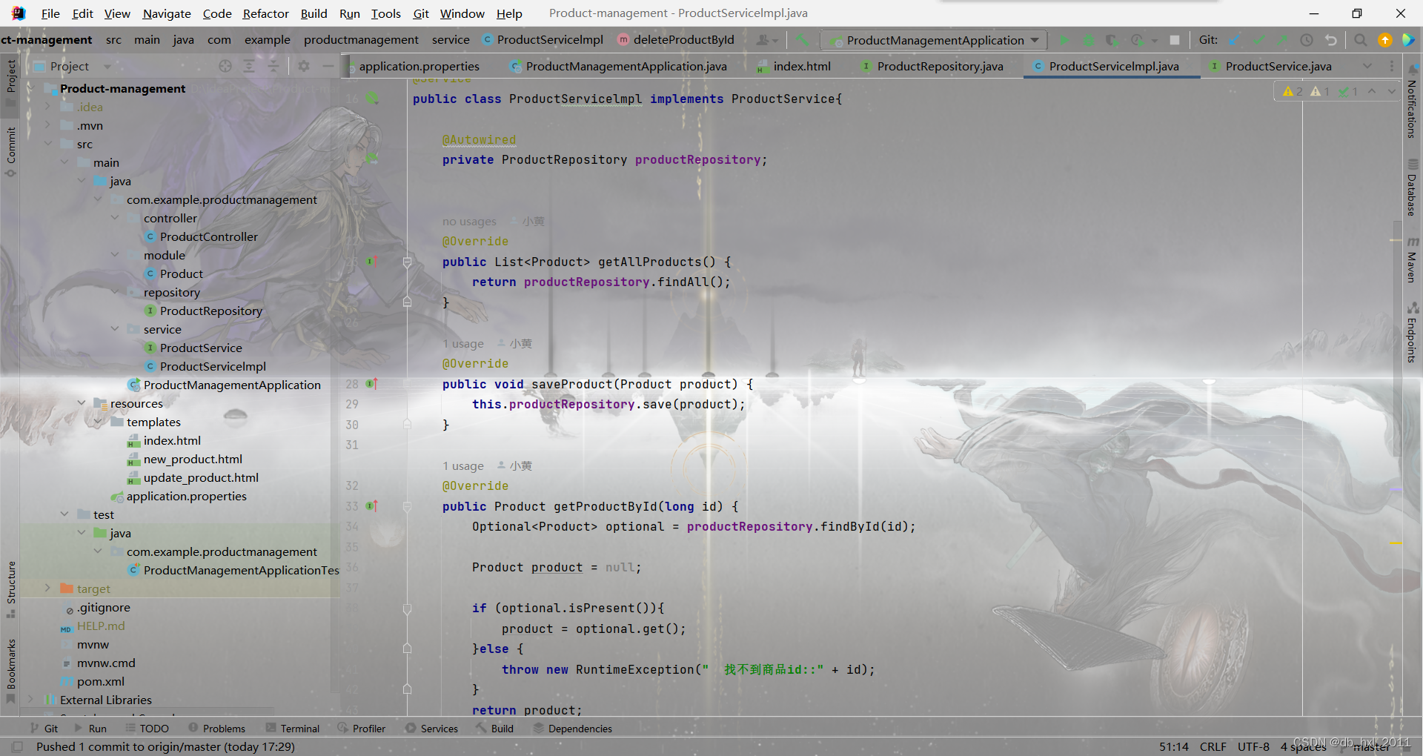Toggle the Maven side panel button
The height and width of the screenshot is (756, 1423).
(1412, 260)
